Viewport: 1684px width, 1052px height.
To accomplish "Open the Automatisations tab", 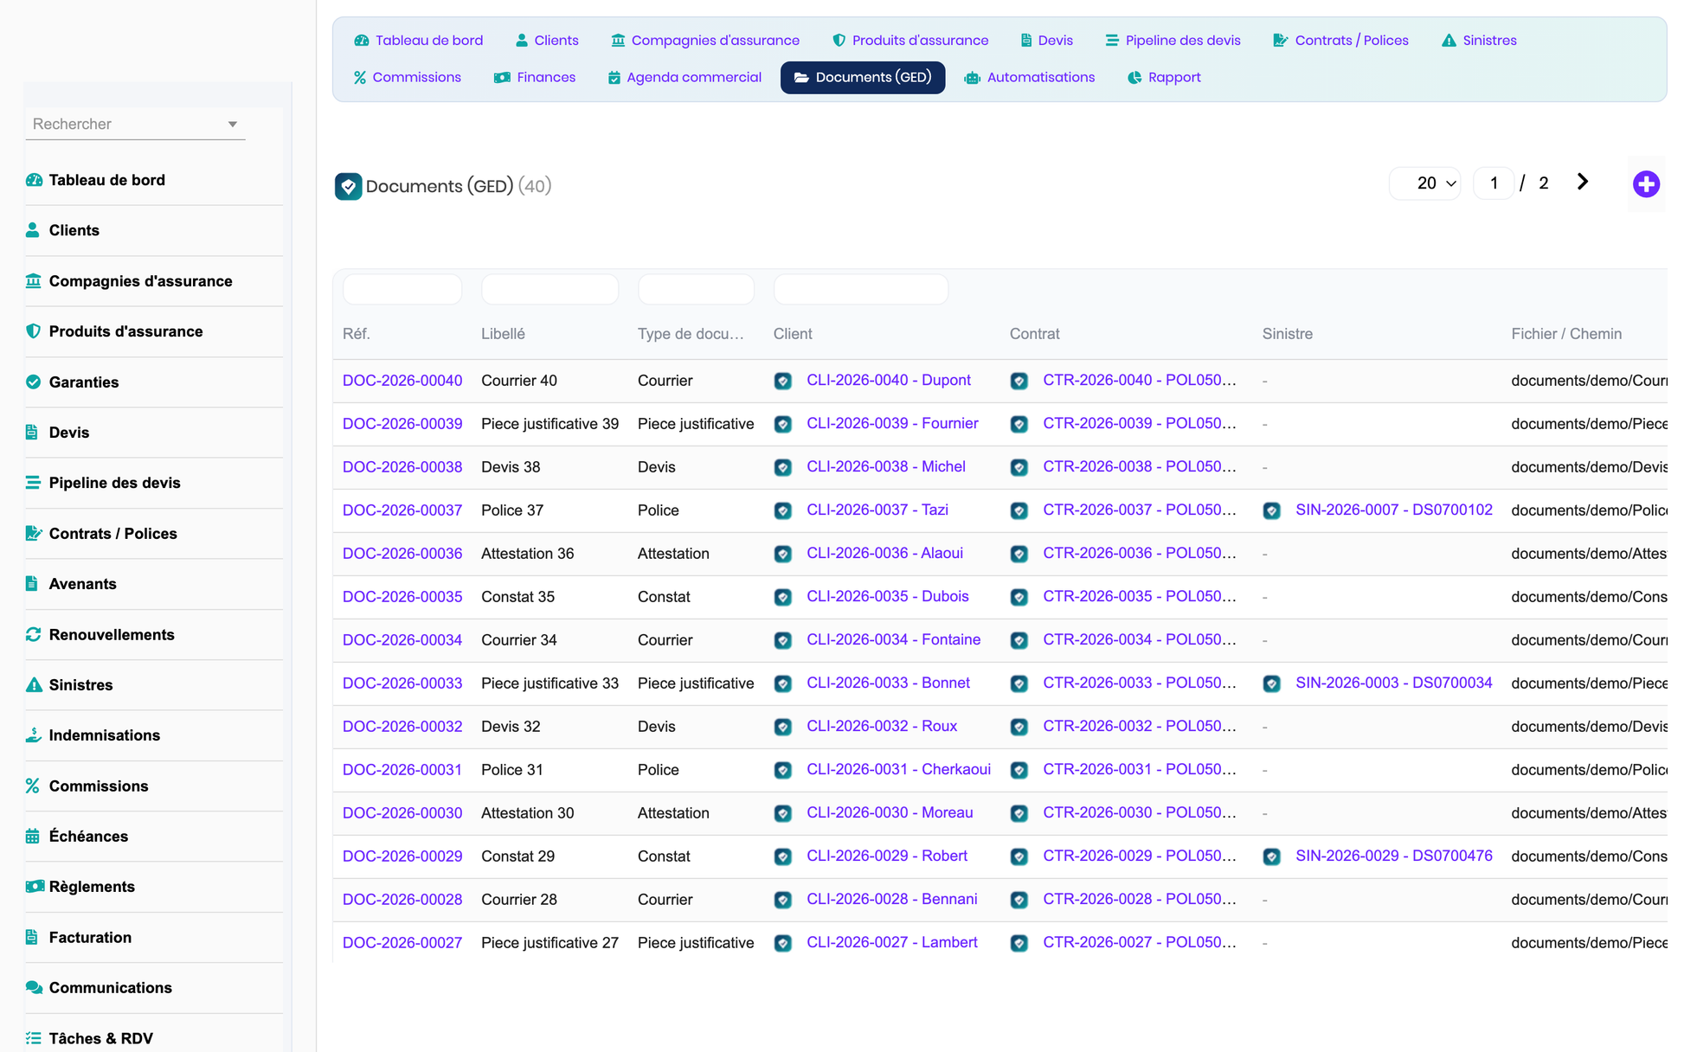I will point(1030,77).
